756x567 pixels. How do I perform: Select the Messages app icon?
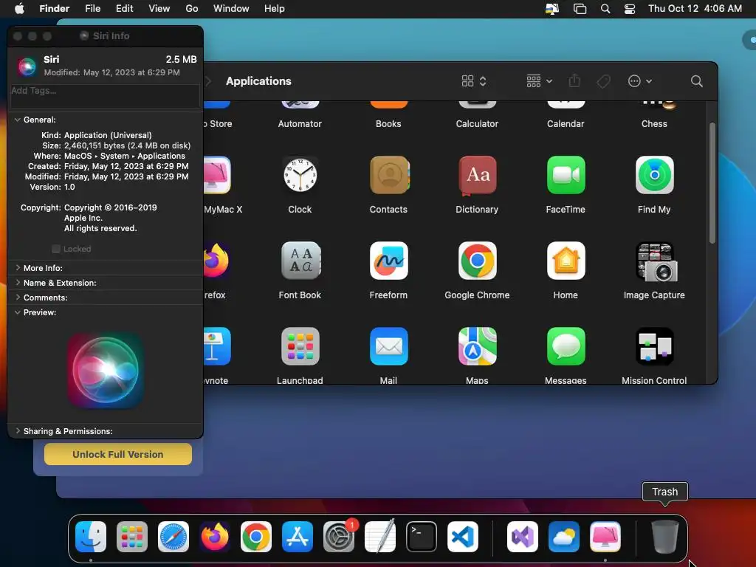pos(566,347)
